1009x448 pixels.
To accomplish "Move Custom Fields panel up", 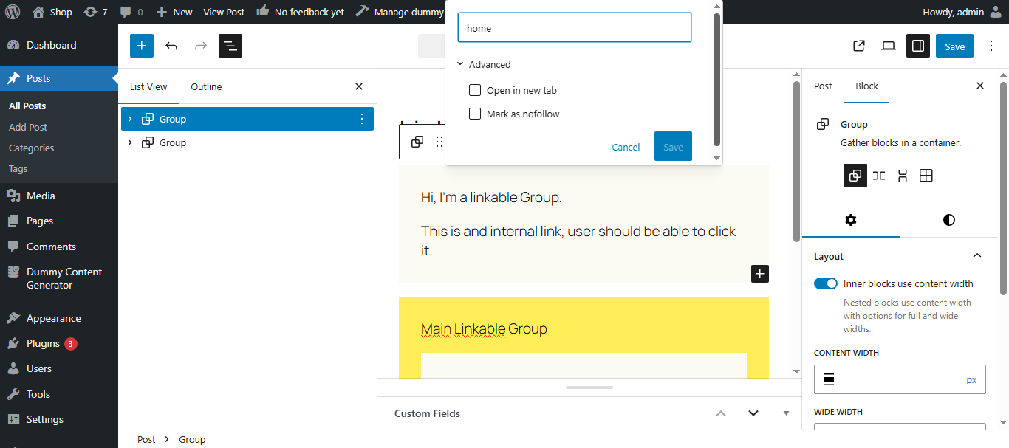I will (x=721, y=413).
